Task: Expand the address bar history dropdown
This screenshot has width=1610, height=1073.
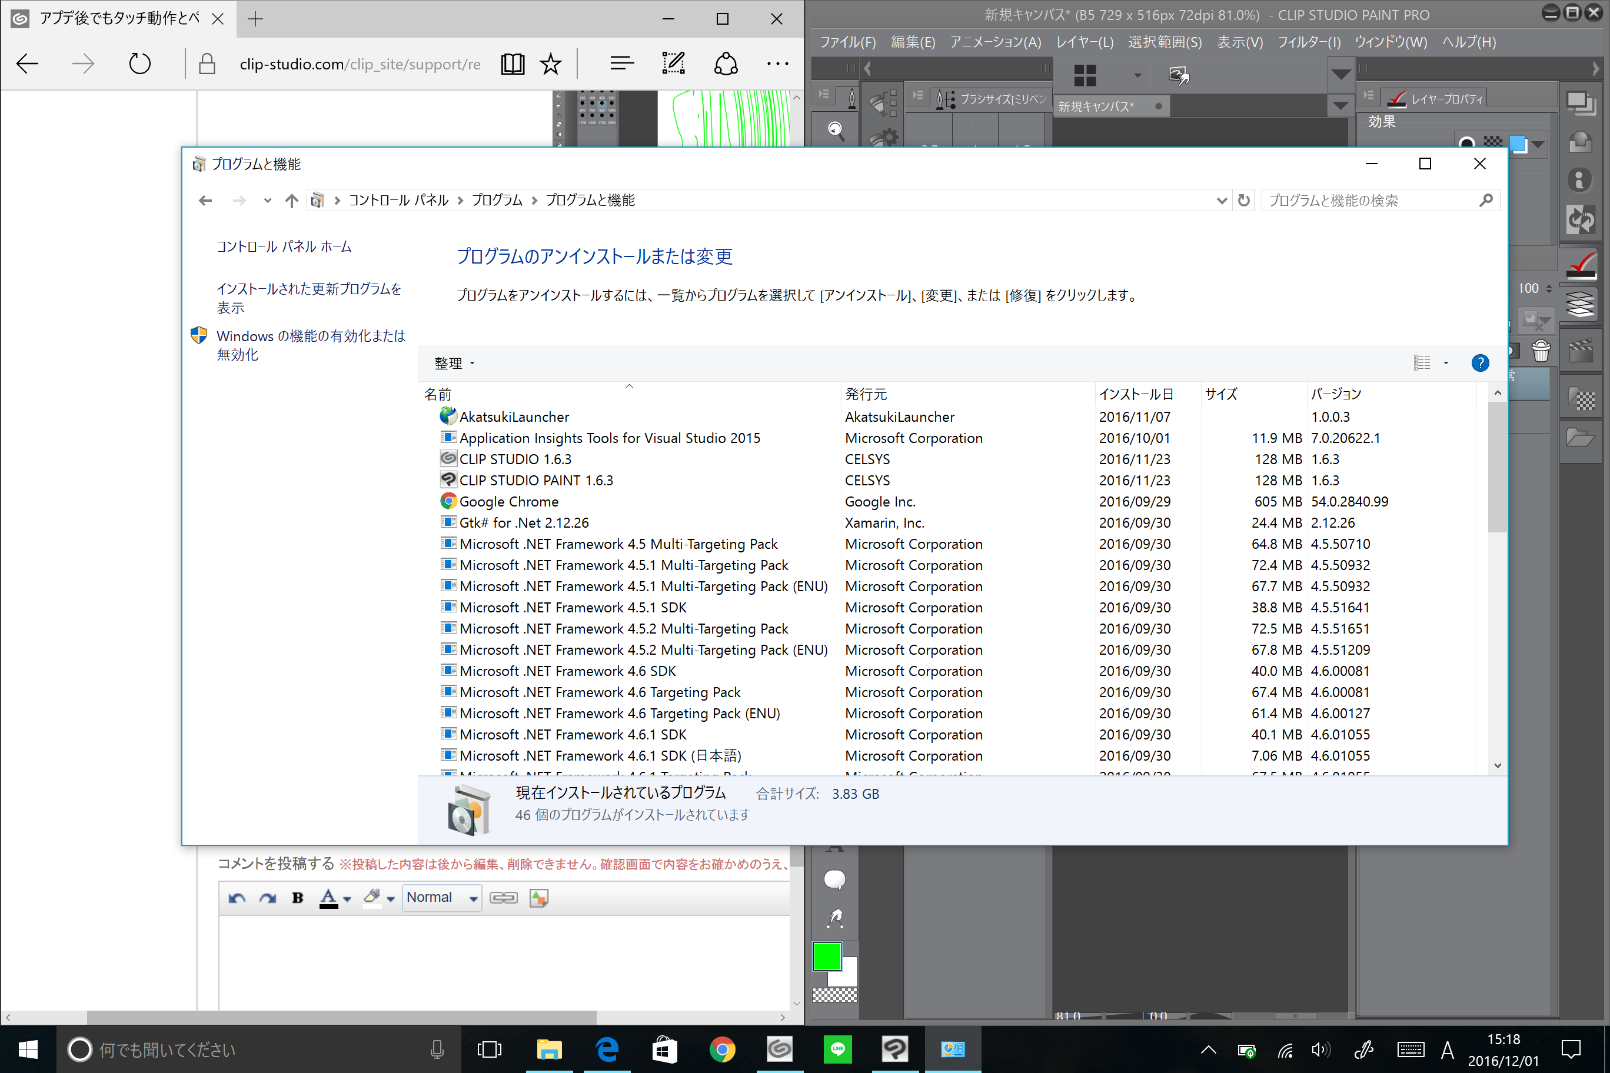Action: coord(1221,201)
